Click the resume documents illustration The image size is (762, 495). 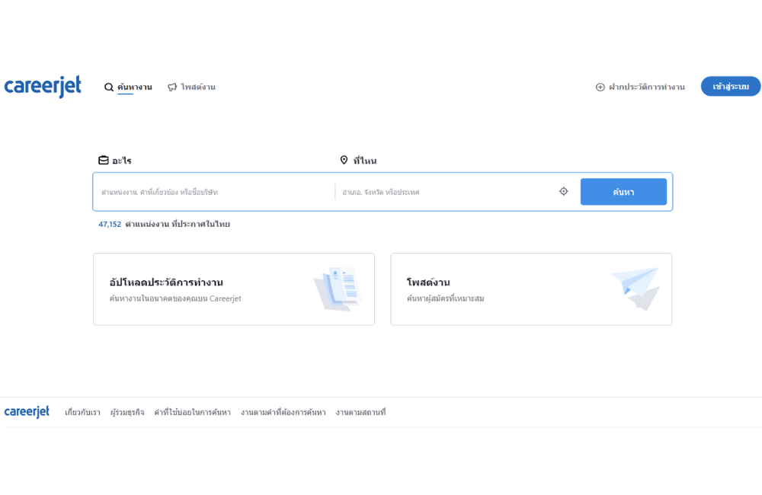336,289
